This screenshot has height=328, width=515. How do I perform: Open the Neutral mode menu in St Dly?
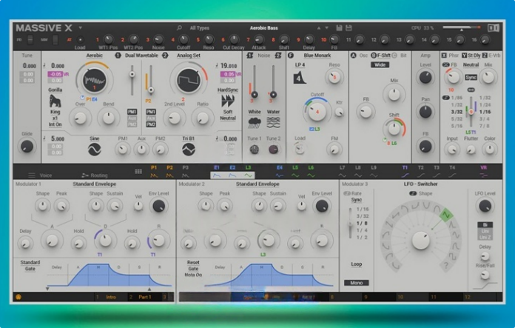[x=471, y=64]
